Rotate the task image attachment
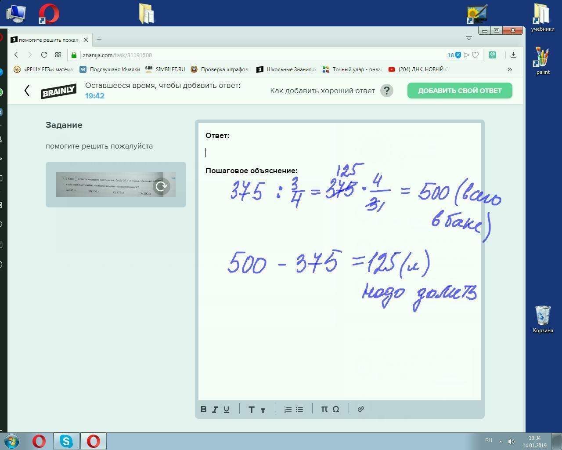The height and width of the screenshot is (450, 562). click(162, 186)
